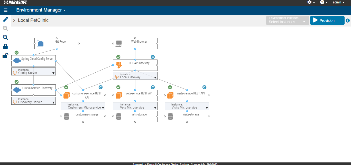Click the closed lock icon

5,46
